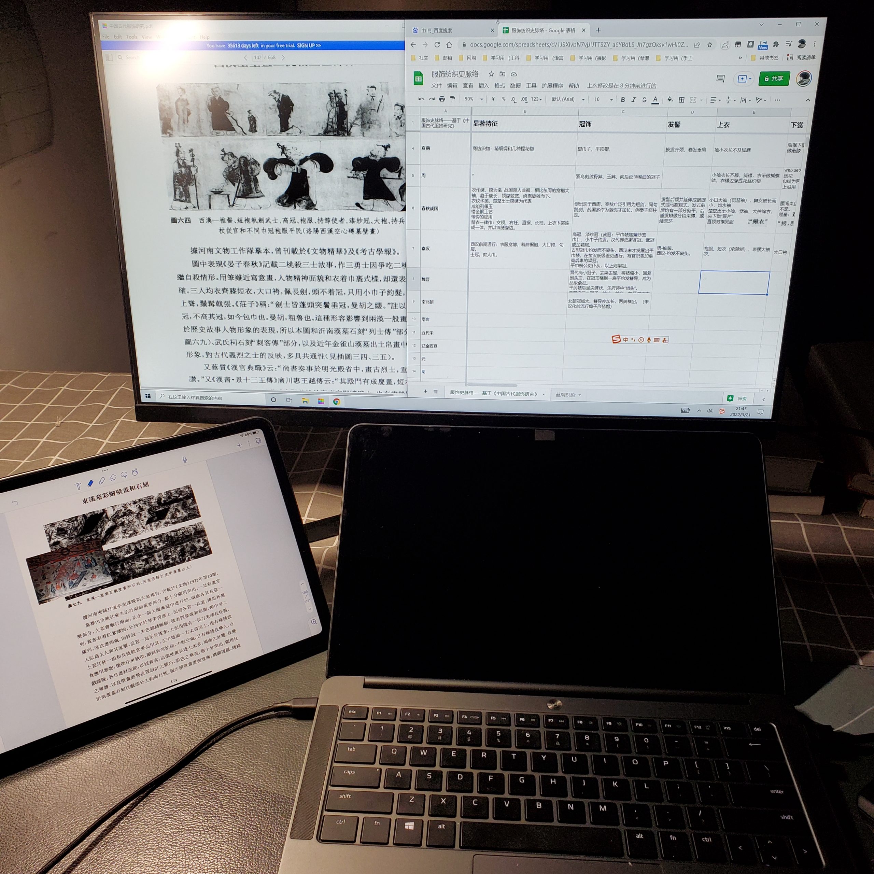The width and height of the screenshot is (874, 874).
Task: Toggle bold formatting in Sheets
Action: pyautogui.click(x=623, y=100)
